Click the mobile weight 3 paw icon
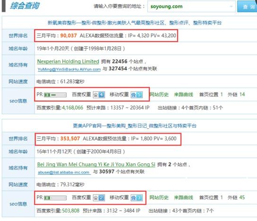This screenshot has height=221, width=257. (137, 198)
